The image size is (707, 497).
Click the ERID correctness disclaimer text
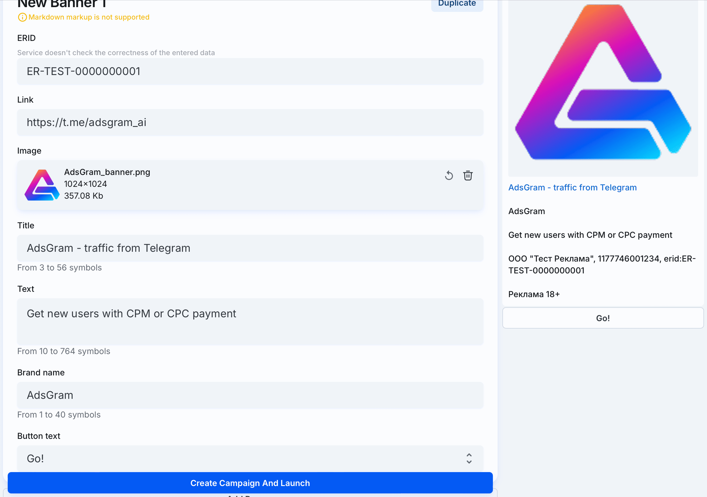(x=116, y=53)
